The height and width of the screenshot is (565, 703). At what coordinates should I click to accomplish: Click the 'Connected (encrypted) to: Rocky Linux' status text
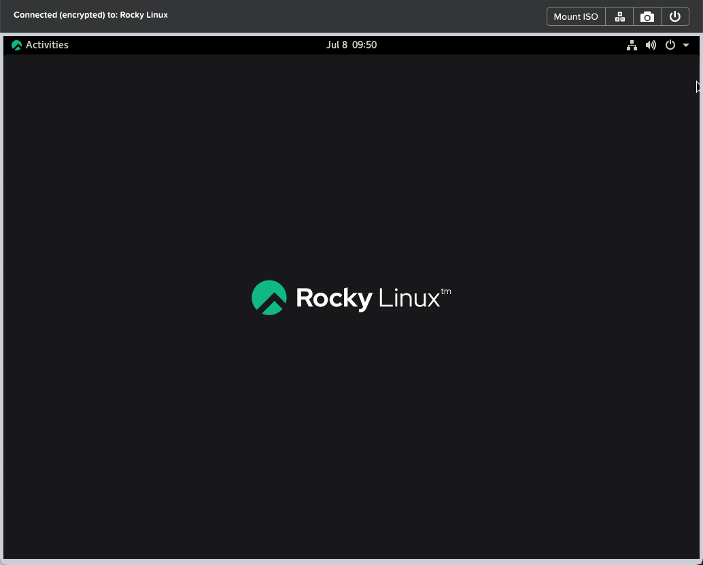click(x=90, y=15)
